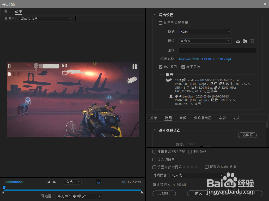Click the game video preview thumbnail
This screenshot has height=201, width=269.
(73, 100)
